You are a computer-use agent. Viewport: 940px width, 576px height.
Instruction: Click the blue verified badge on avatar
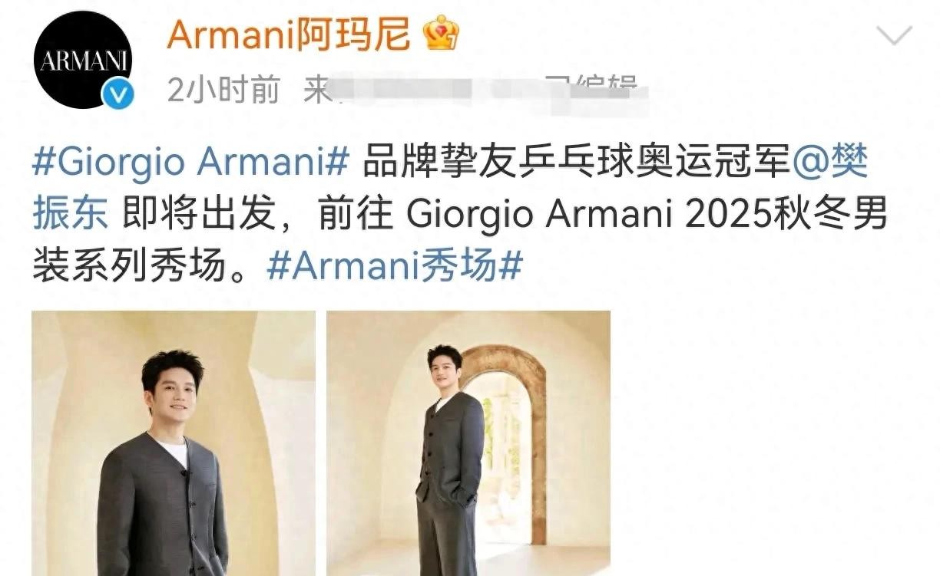pos(118,94)
